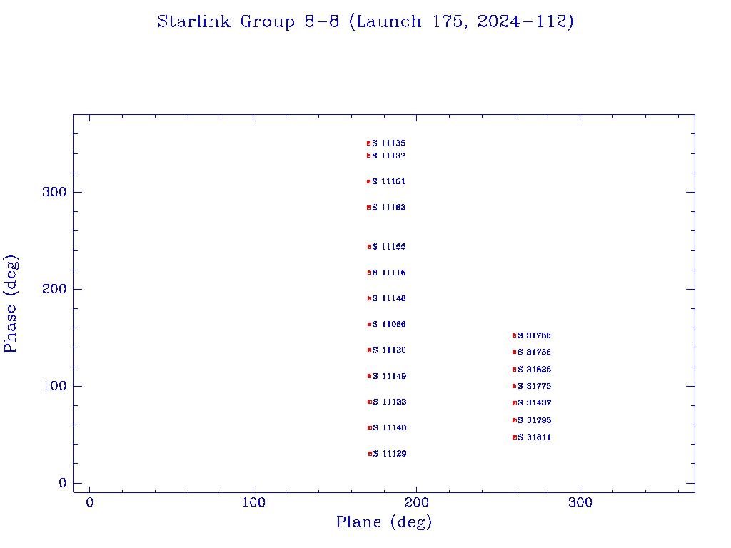731x548 pixels.
Task: Click the y-axis tick label 100
Action: [x=54, y=386]
